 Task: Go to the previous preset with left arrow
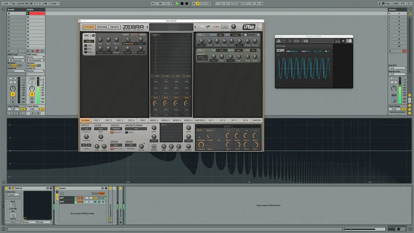pyautogui.click(x=147, y=27)
